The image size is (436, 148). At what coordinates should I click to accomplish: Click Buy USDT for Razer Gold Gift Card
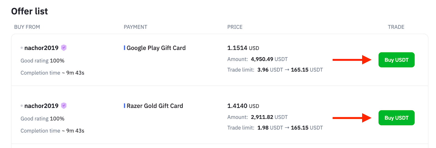396,118
